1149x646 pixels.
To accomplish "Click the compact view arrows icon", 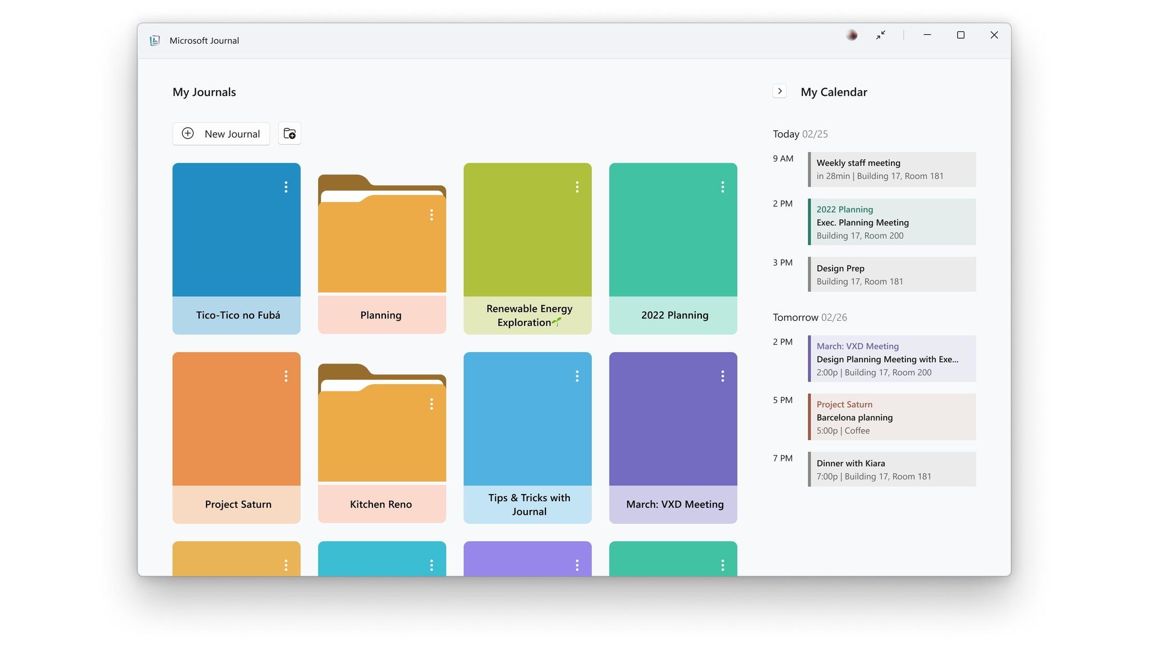I will tap(881, 35).
